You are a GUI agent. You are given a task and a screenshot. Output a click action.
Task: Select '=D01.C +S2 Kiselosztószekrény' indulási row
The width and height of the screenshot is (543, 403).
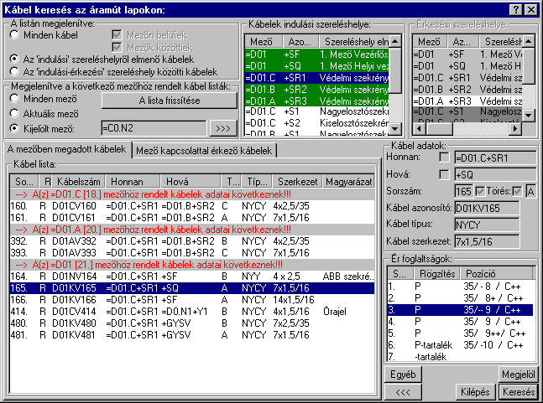pos(317,123)
